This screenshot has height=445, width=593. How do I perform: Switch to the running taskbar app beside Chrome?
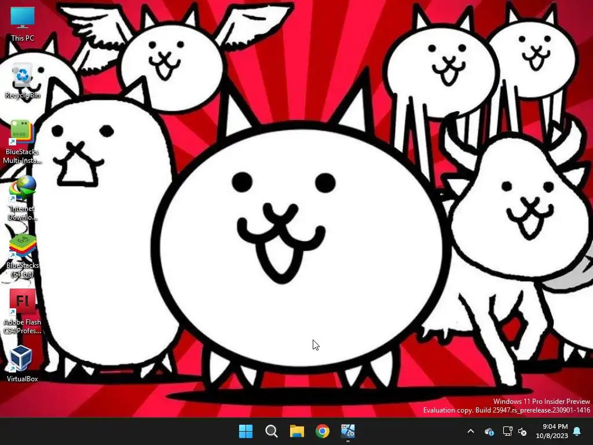pyautogui.click(x=348, y=431)
